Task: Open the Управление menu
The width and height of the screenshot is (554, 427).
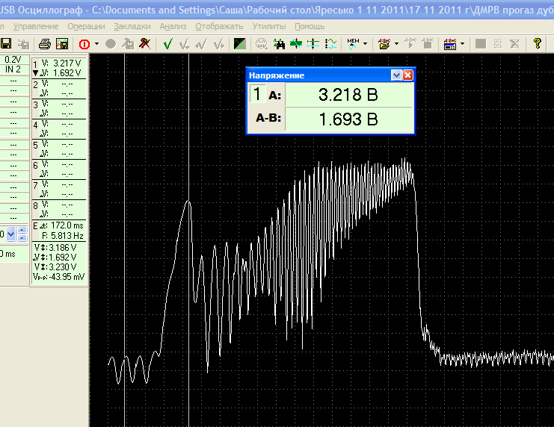Action: click(x=36, y=26)
